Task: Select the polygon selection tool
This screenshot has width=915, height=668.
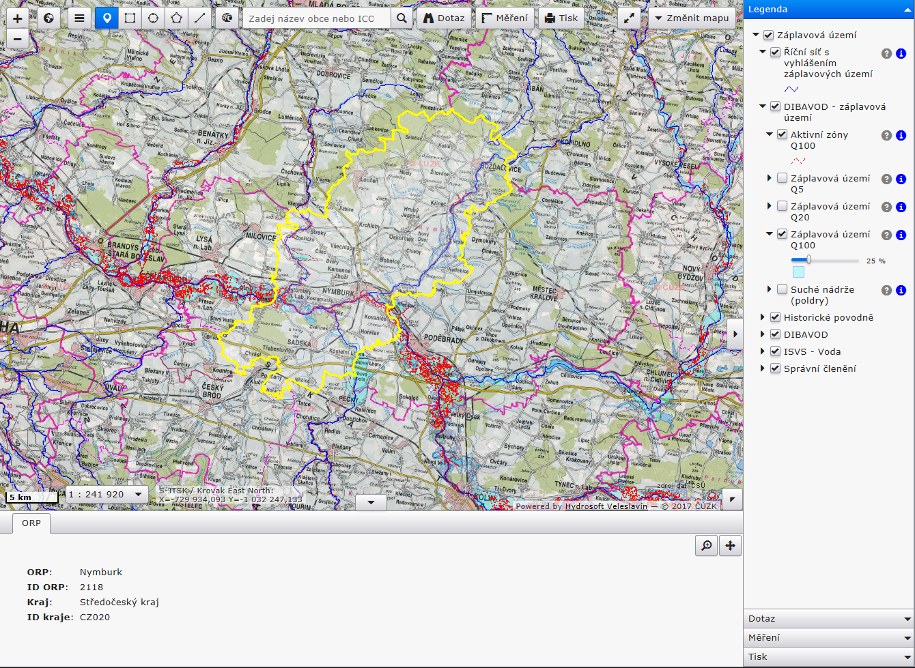Action: [x=176, y=18]
